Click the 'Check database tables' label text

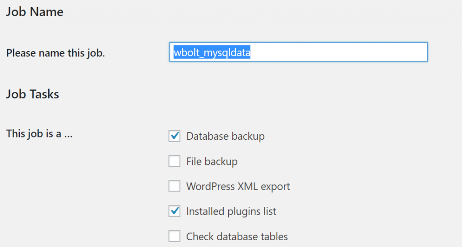click(237, 236)
